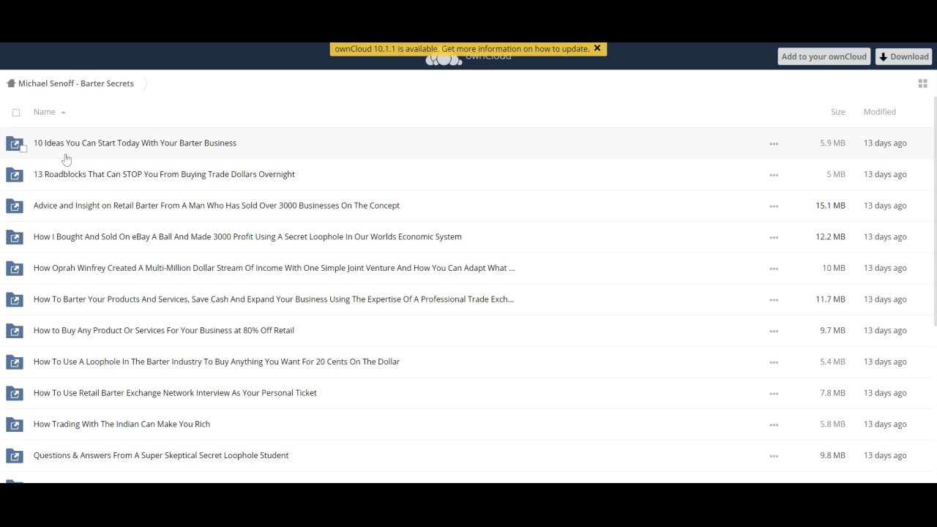The width and height of the screenshot is (937, 527).
Task: Sort files by Size column
Action: (x=837, y=112)
